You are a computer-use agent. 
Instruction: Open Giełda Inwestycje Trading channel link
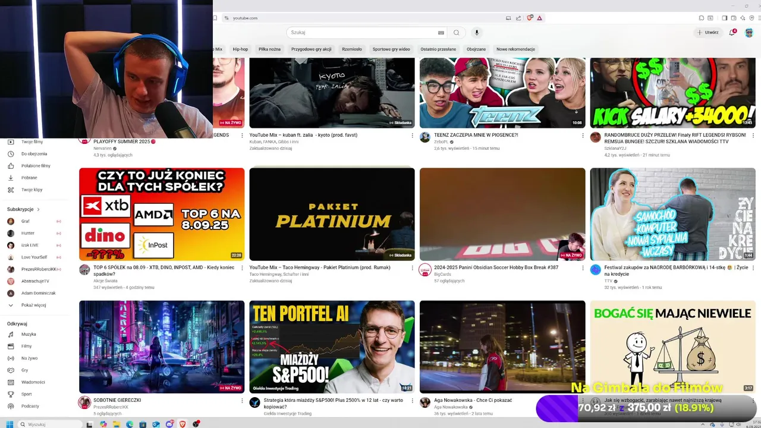pos(288,413)
